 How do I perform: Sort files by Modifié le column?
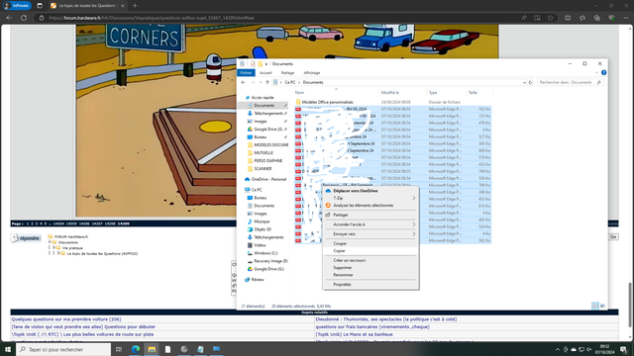[389, 93]
